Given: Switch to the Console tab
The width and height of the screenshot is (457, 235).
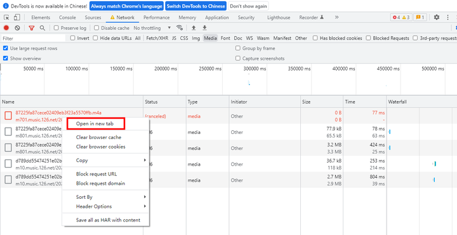Looking at the screenshot, I should coord(67,18).
